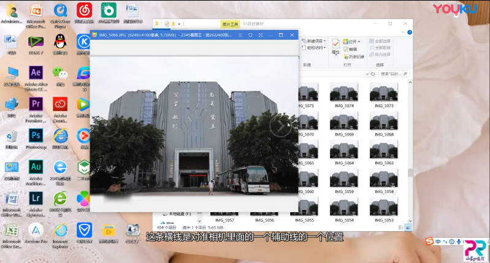Open Format Factory desktop icon
The width and height of the screenshot is (490, 263).
pyautogui.click(x=132, y=231)
